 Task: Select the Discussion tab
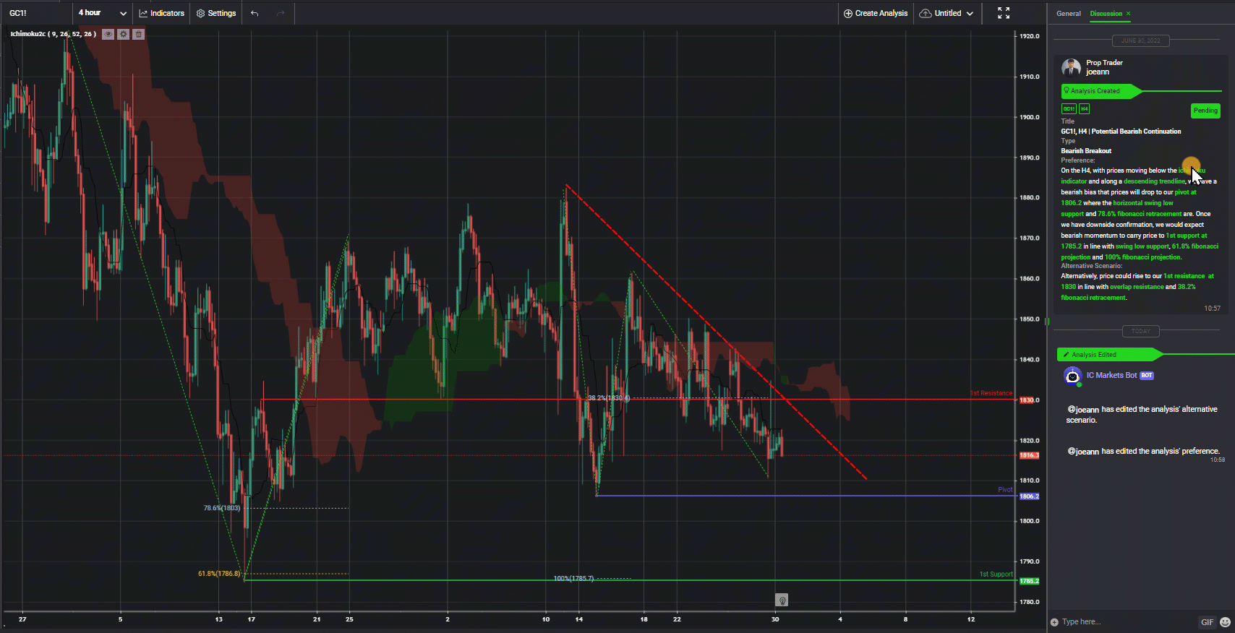[1106, 14]
